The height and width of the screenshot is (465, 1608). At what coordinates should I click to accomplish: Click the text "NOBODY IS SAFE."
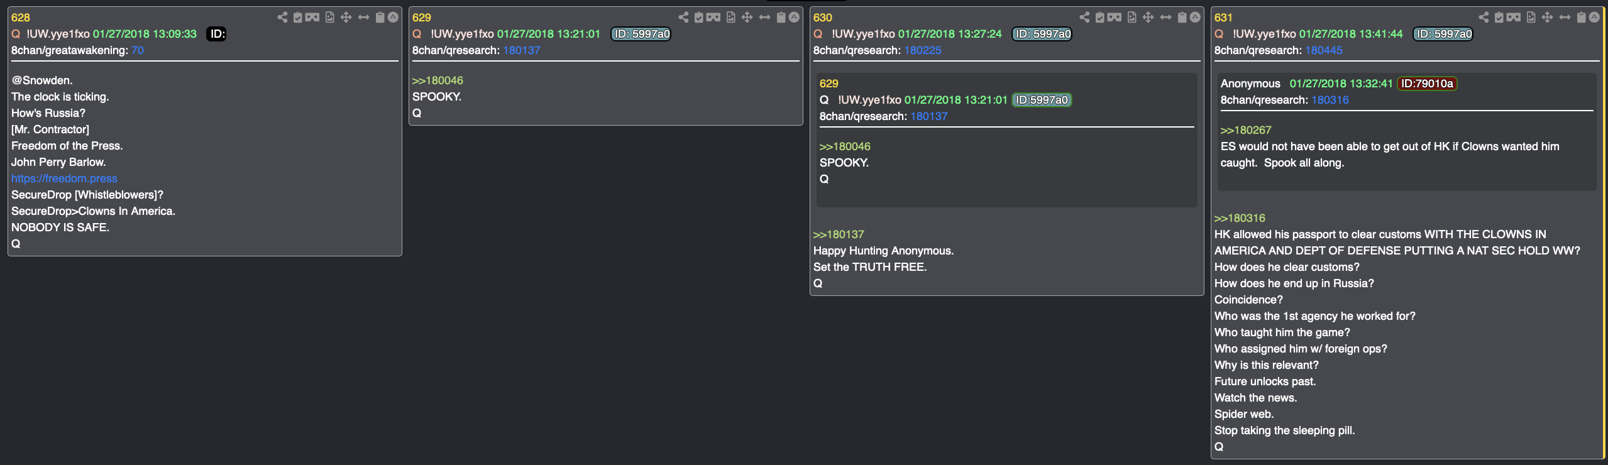point(60,227)
